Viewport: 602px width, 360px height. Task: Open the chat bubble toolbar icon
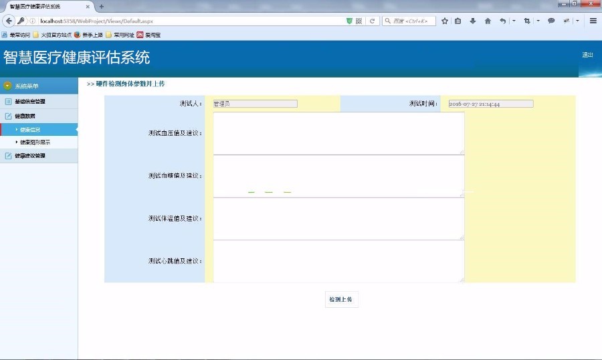pyautogui.click(x=551, y=21)
